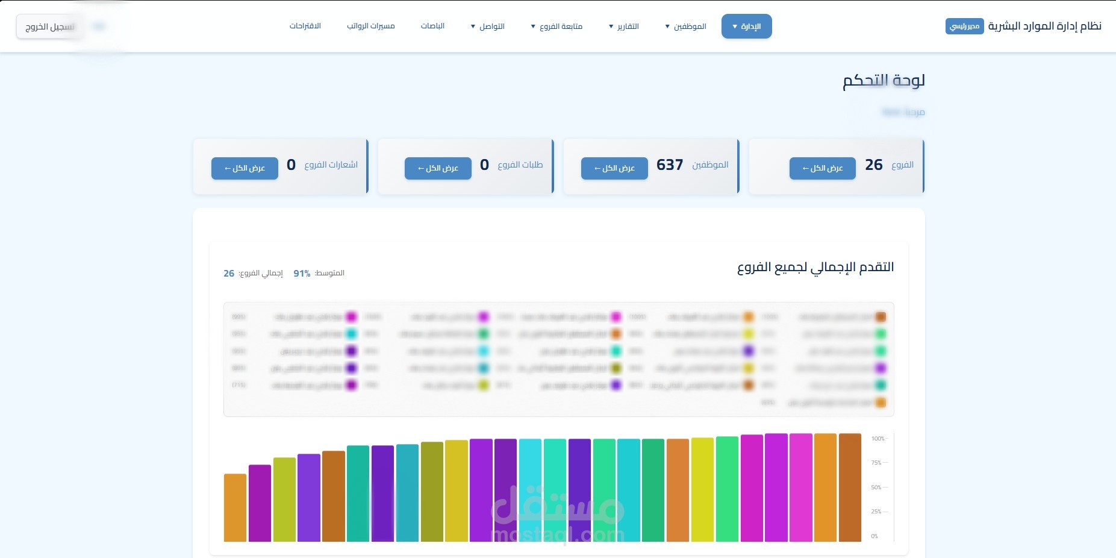
Task: Click عرض الكل on the طلبات الفروع card
Action: click(x=438, y=168)
